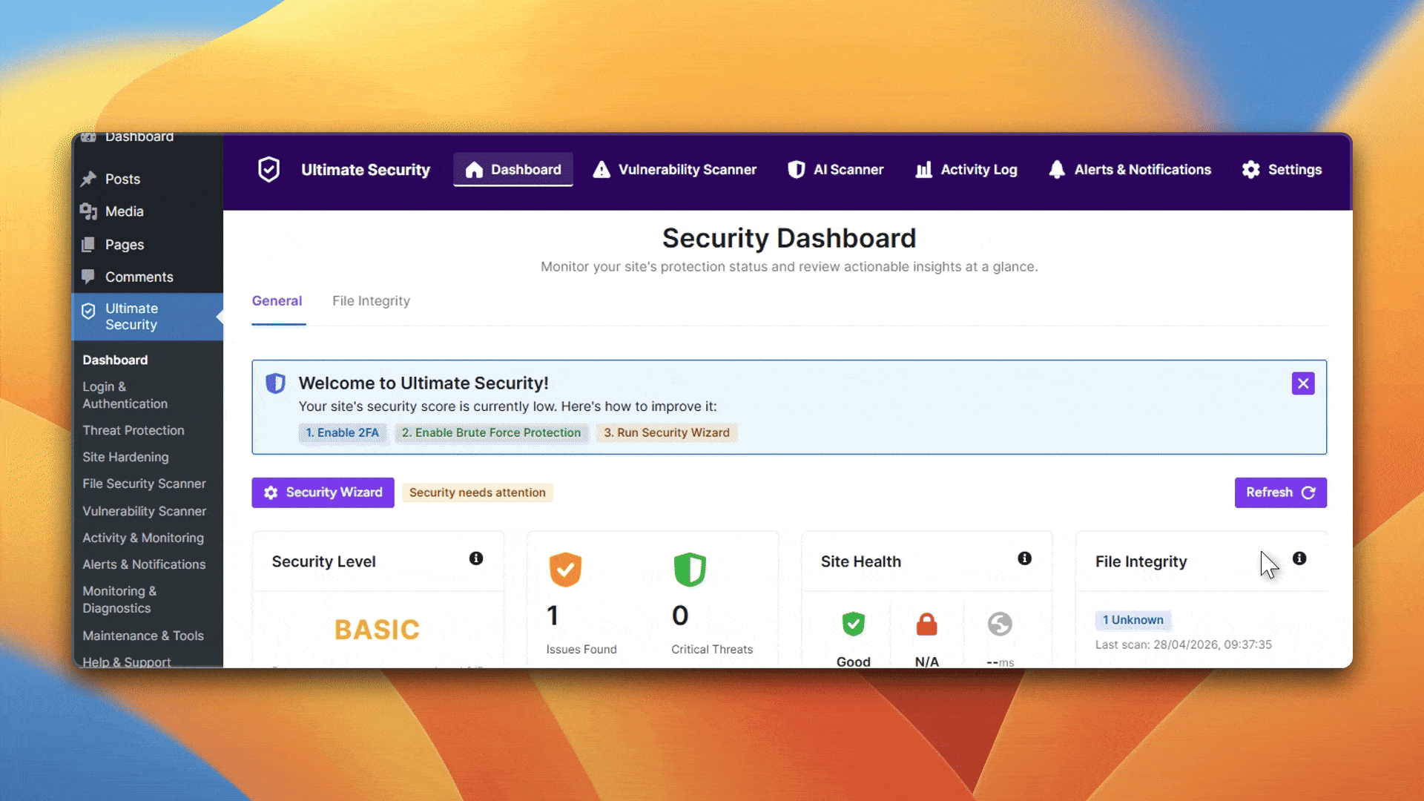This screenshot has height=801, width=1424.
Task: Click the Security needs attention badge
Action: pyautogui.click(x=477, y=492)
